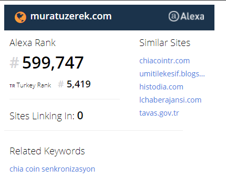The image size is (226, 192).
Task: Click the chia coin senkronizasyon keyword
Action: tap(52, 169)
